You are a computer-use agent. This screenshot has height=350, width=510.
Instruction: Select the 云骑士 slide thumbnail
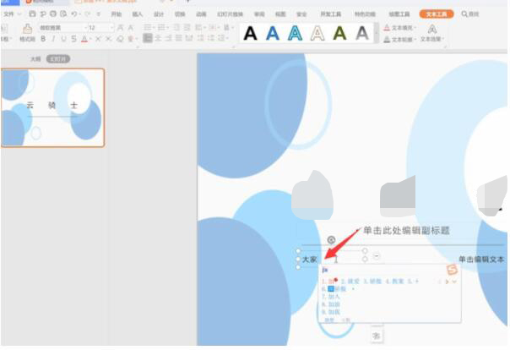52,107
